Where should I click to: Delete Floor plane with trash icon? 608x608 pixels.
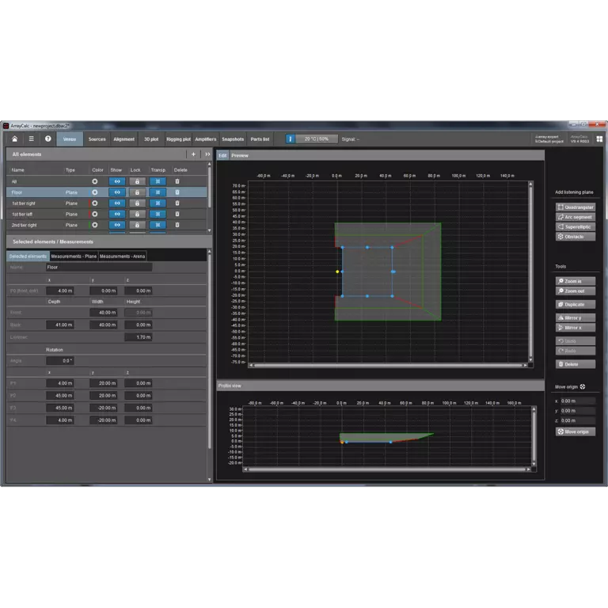coord(177,192)
